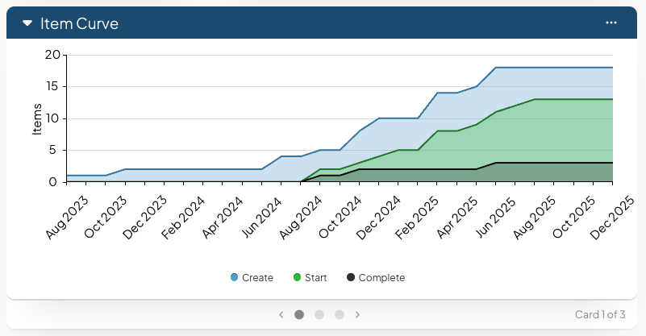This screenshot has width=646, height=336.
Task: Click the black Complete legend dot
Action: coord(351,278)
